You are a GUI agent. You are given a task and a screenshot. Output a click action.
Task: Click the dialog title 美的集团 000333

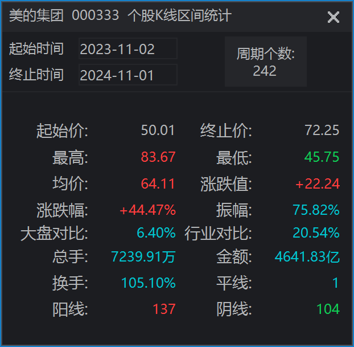coord(64,15)
